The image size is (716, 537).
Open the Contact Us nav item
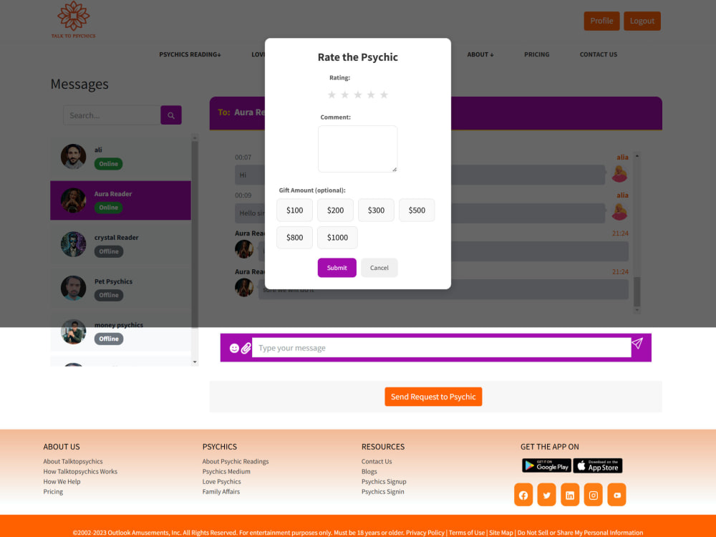598,54
